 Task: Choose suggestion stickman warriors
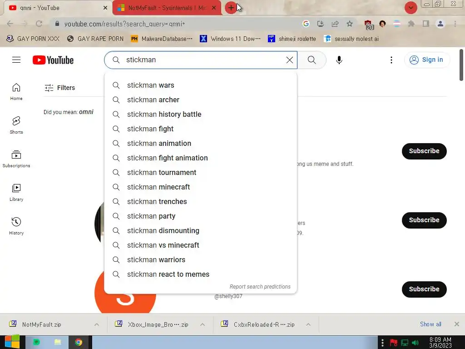(x=200, y=259)
